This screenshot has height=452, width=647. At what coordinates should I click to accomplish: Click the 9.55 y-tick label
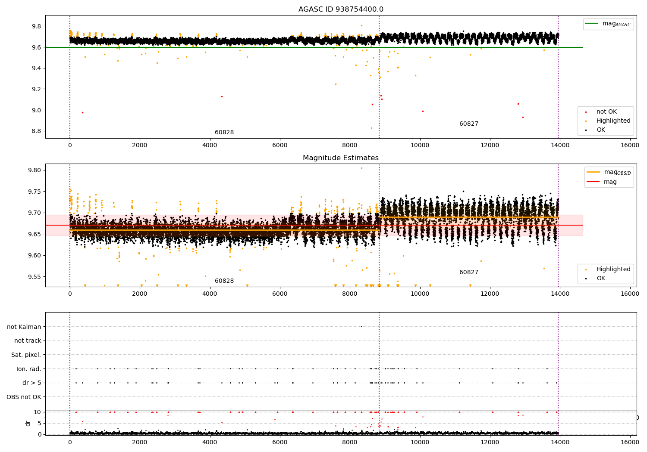coord(34,277)
